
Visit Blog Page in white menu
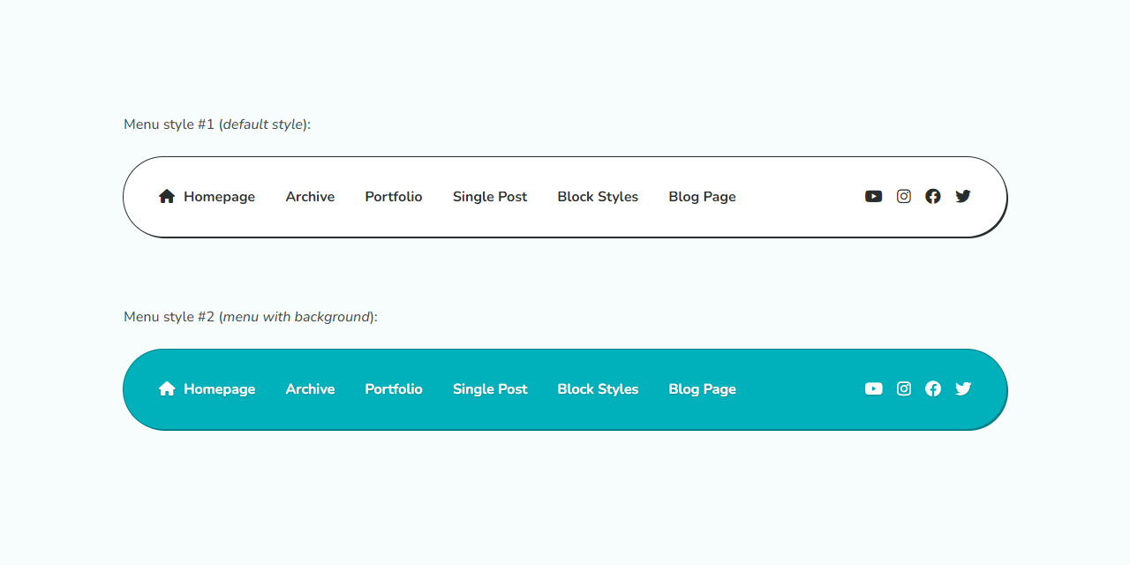click(702, 197)
